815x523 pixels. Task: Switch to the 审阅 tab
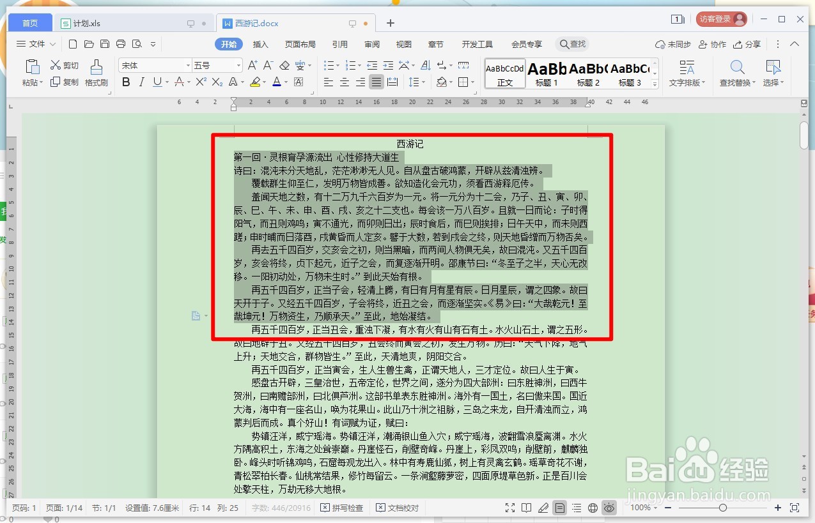372,44
